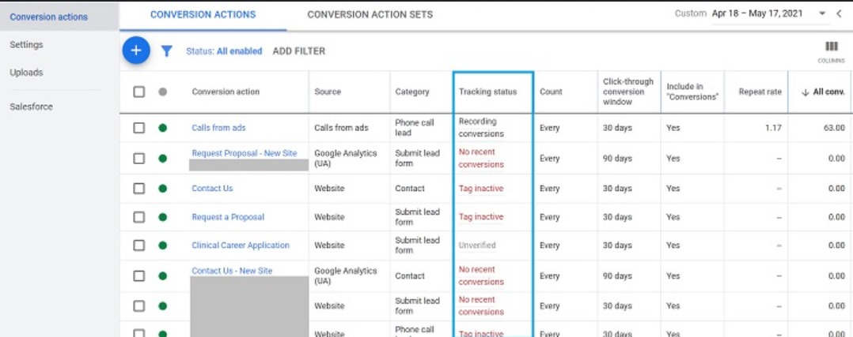
Task: Sort by the All conv. column
Action: (x=823, y=92)
